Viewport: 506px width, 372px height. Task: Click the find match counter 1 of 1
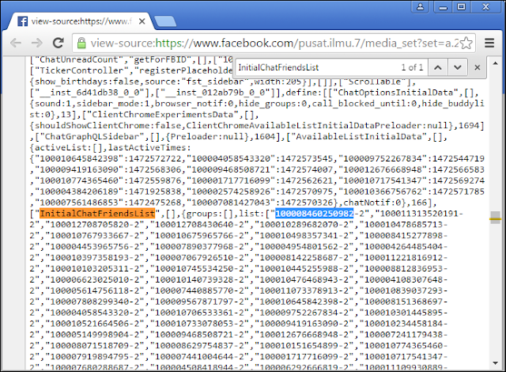point(412,67)
